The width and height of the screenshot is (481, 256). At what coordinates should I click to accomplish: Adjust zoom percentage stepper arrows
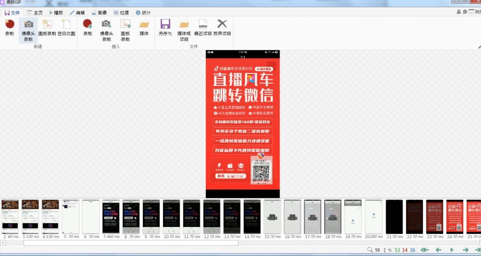click(385, 250)
